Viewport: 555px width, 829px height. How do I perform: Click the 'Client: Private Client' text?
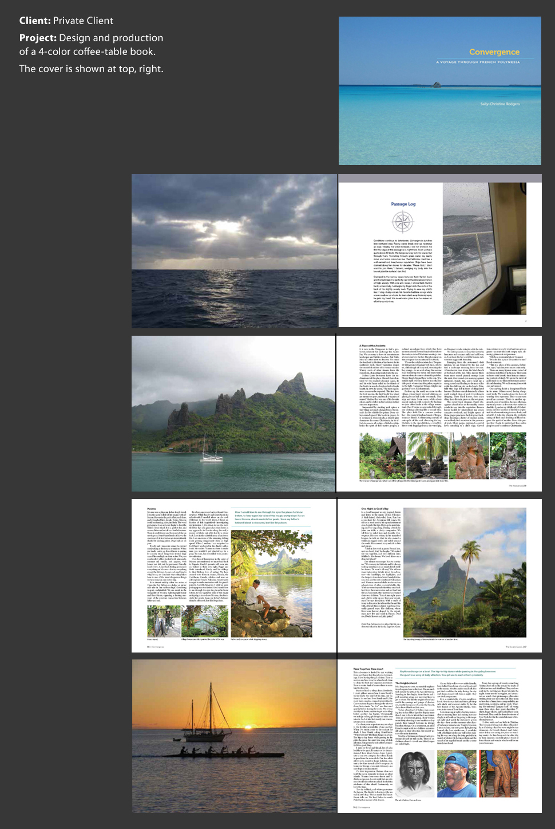66,21
